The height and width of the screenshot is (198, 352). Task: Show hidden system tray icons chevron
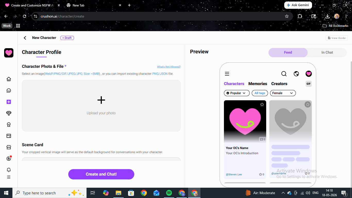[x=283, y=193]
